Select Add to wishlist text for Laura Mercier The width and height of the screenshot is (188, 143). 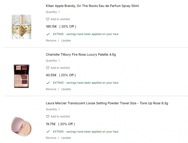60,116
